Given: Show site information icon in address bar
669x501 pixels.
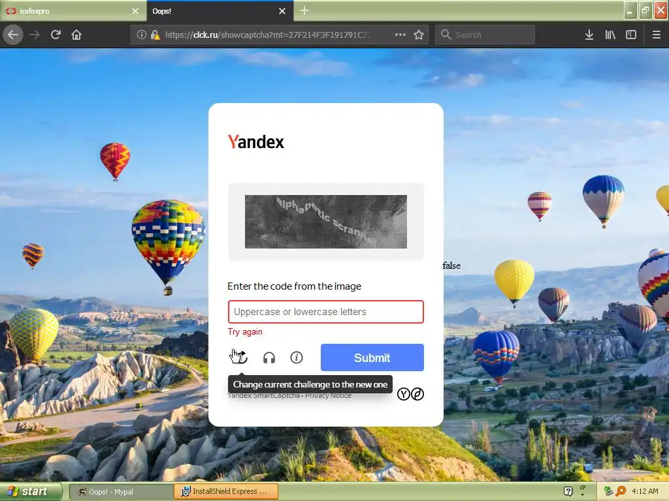Looking at the screenshot, I should [142, 35].
